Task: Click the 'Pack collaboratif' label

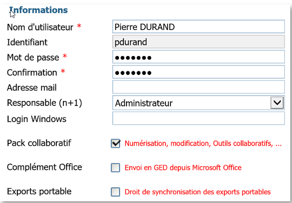Action: pyautogui.click(x=39, y=143)
